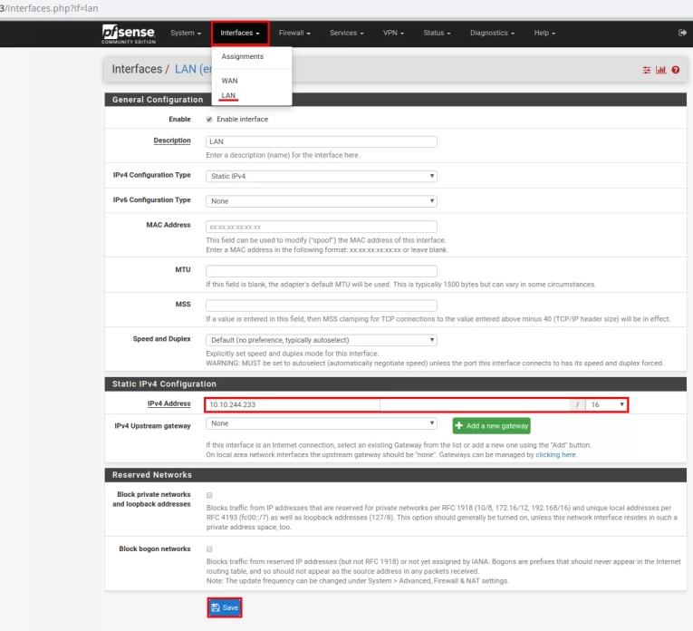Open the Speed and Duplex dropdown
Screen dimensions: 693x631
pyautogui.click(x=322, y=340)
